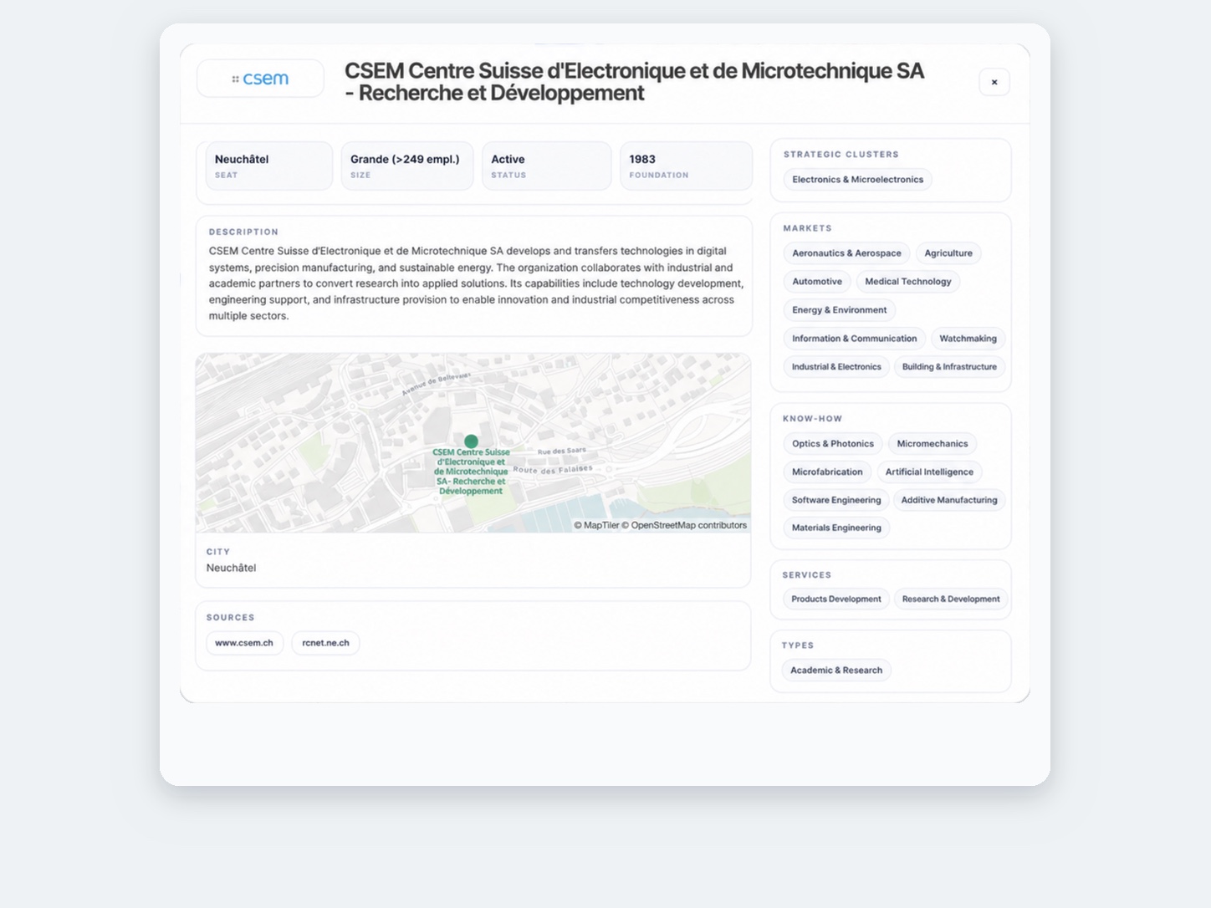Click the Description section heading

pyautogui.click(x=244, y=232)
